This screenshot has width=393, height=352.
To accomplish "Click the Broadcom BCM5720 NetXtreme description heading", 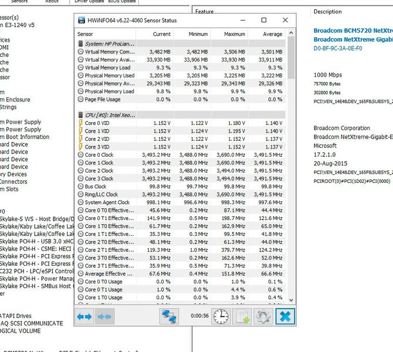I will [x=353, y=31].
